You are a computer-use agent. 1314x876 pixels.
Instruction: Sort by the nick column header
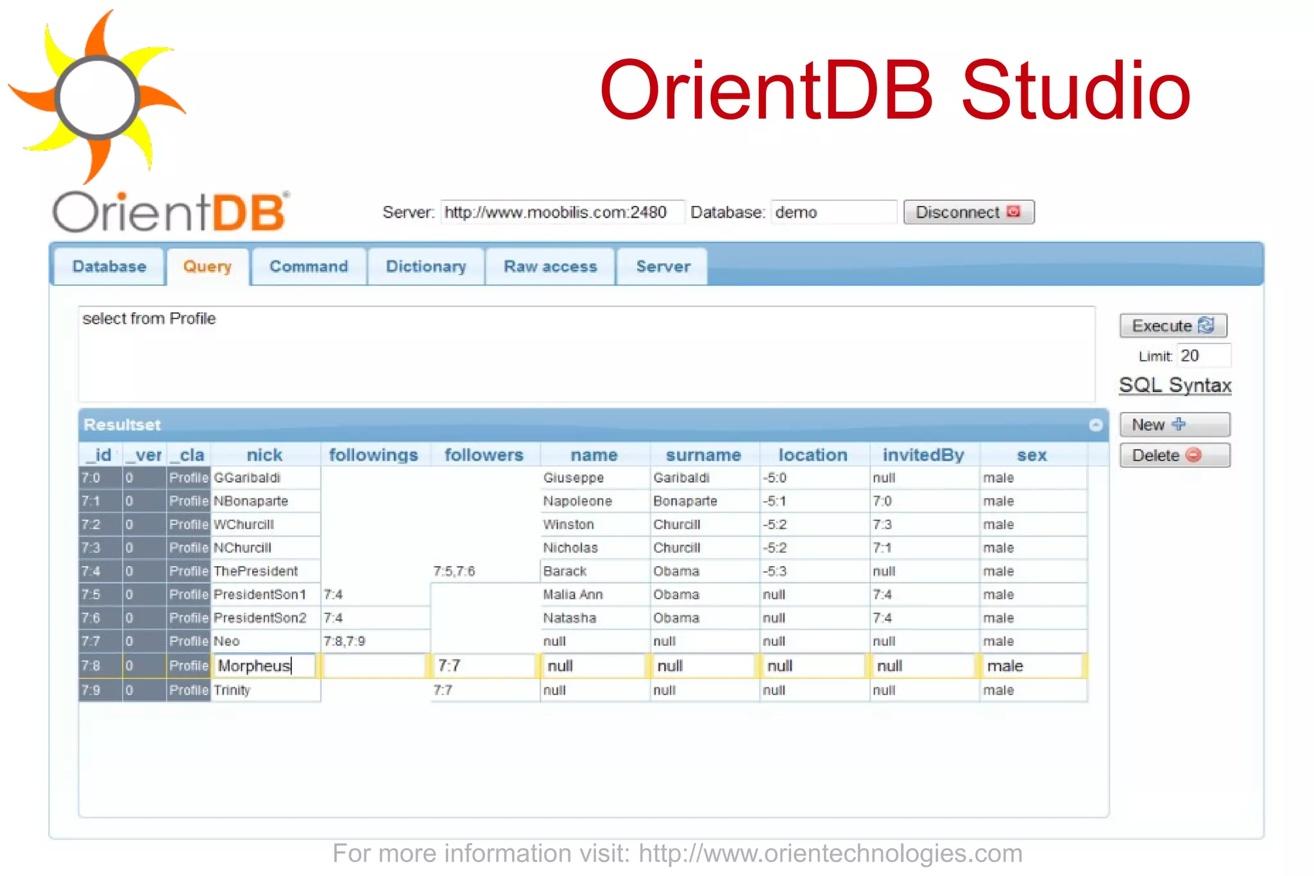pyautogui.click(x=265, y=455)
